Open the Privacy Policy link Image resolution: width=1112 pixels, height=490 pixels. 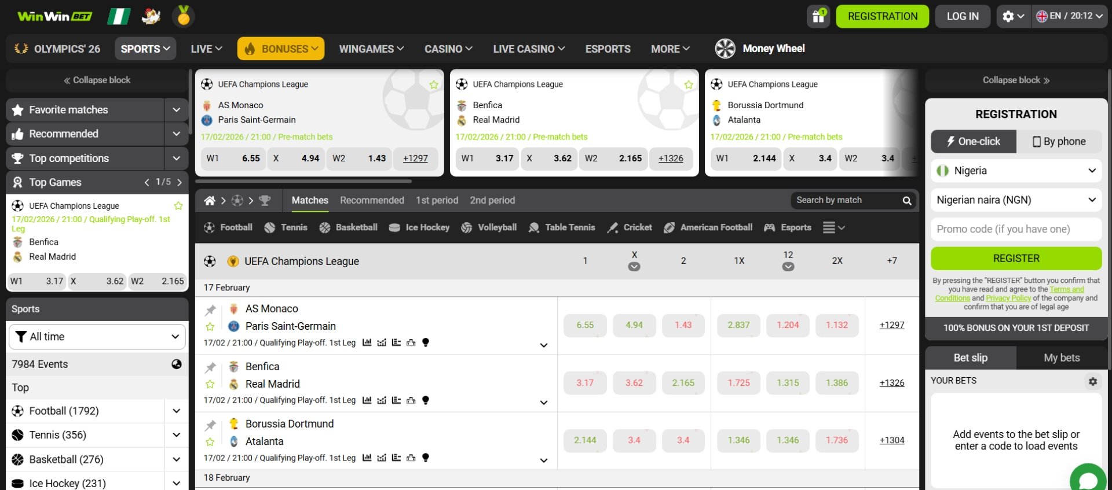(x=1008, y=298)
